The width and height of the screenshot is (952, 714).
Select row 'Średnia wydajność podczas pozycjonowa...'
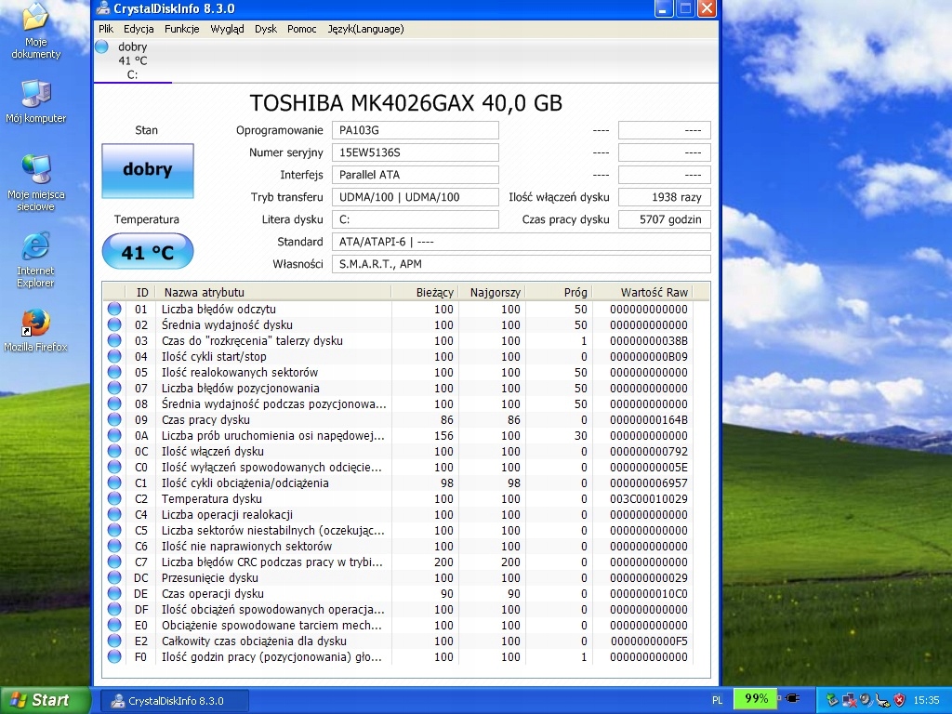point(398,403)
